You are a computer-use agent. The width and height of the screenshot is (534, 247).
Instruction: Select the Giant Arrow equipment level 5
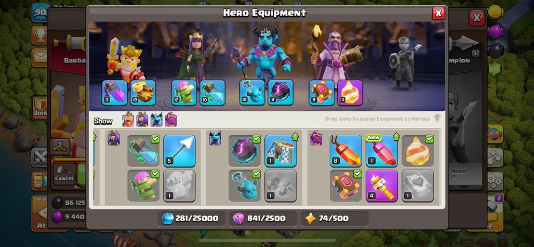[179, 151]
